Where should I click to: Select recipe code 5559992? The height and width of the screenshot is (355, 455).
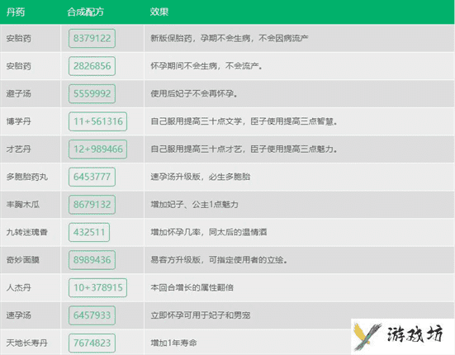click(x=92, y=93)
